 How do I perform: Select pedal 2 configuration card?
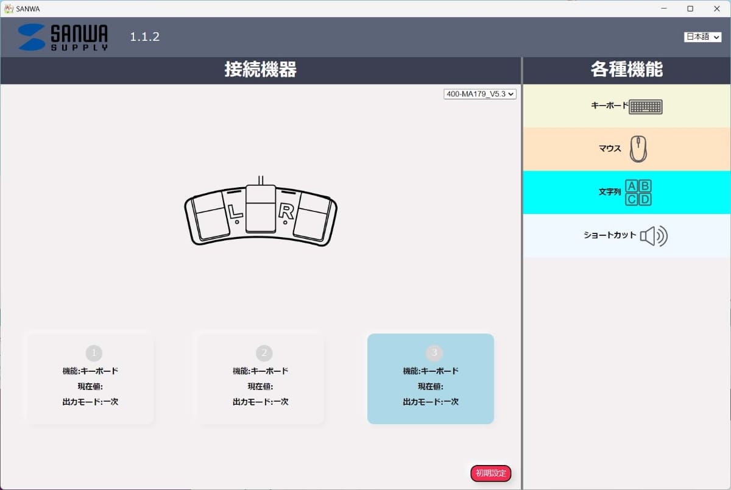click(x=259, y=378)
